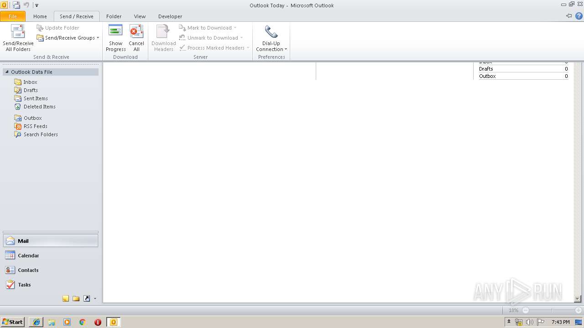Open the Process Marked Headers dropdown
584x328 pixels.
click(x=214, y=48)
